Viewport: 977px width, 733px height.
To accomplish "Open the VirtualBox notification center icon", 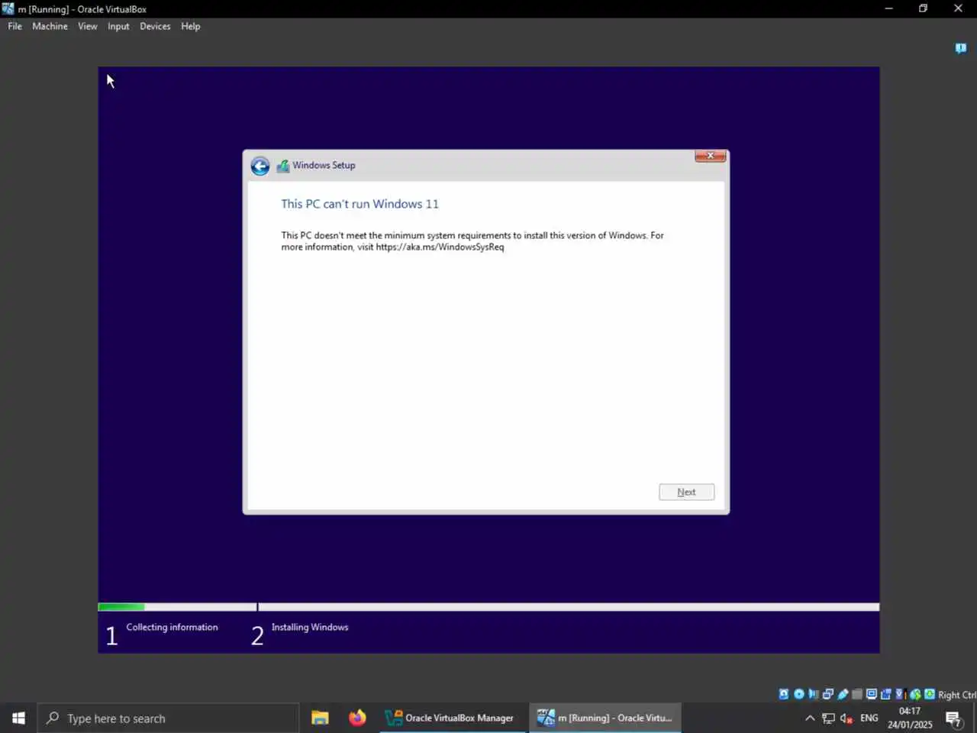I will tap(961, 48).
